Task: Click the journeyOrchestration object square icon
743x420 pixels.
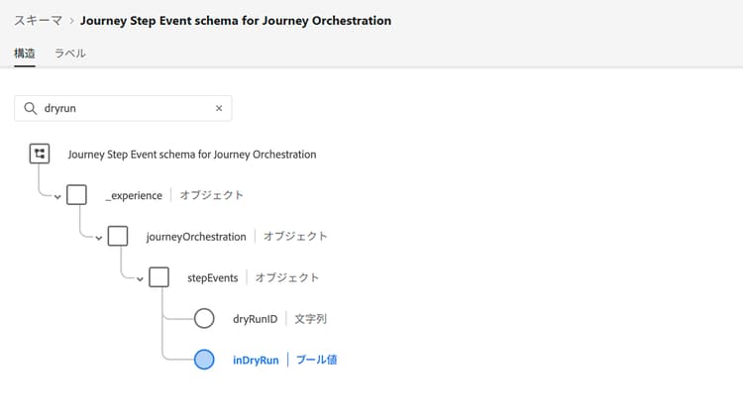Action: 118,236
